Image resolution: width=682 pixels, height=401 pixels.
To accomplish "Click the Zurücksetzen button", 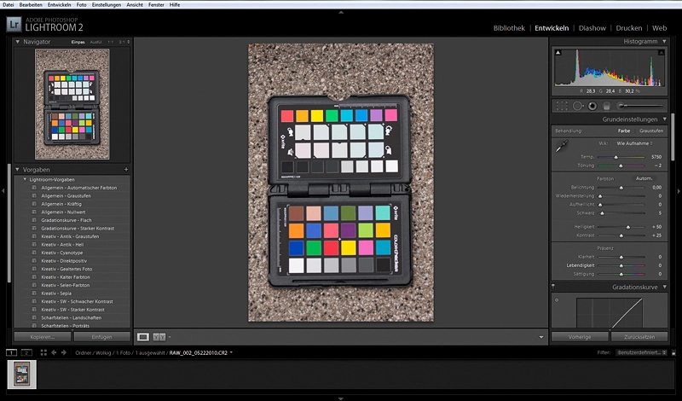I will click(639, 336).
